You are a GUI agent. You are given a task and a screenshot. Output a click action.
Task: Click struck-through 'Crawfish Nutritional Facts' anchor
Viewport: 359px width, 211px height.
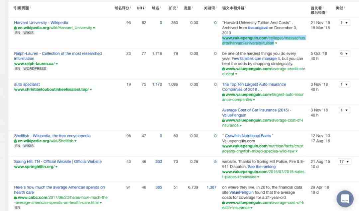tap(248, 136)
